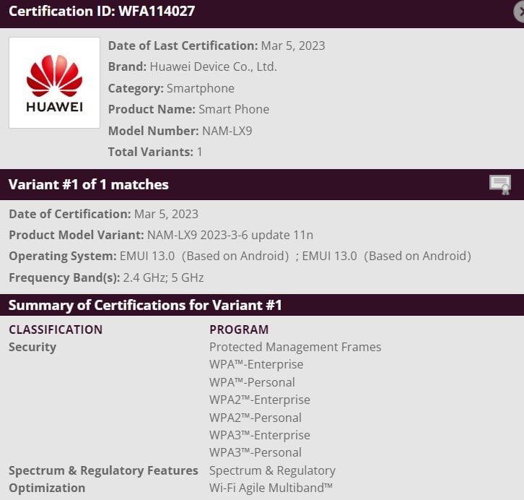Click the Variant #1 of 1 matches header

[89, 184]
